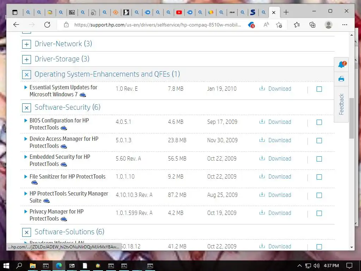The width and height of the screenshot is (361, 271).
Task: Download Privacy Manager for HP ProtectTools
Action: click(x=275, y=213)
